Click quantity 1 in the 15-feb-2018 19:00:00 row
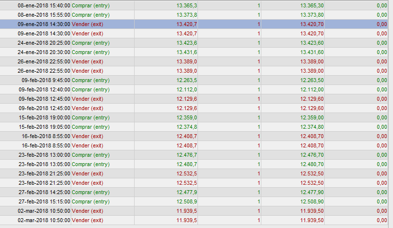Screen dimensions: 393x228 [x=259, y=117]
